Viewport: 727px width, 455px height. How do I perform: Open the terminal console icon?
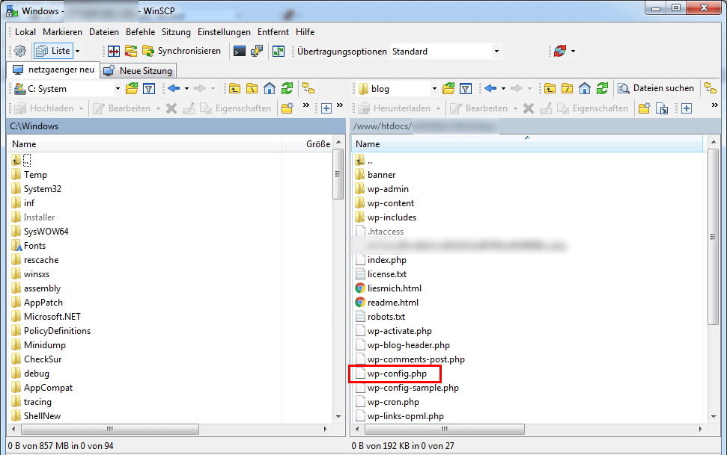[x=240, y=52]
